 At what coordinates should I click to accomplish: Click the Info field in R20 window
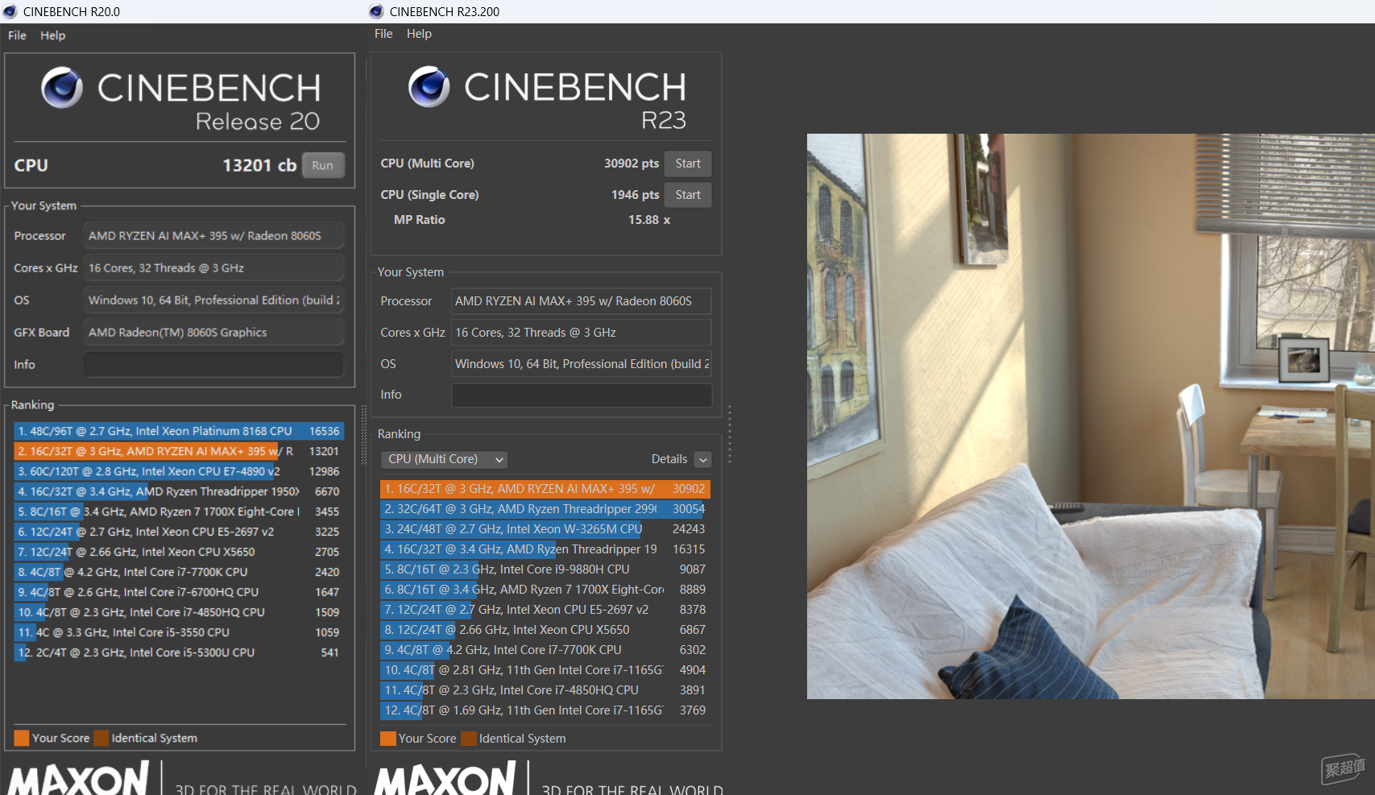(x=214, y=364)
